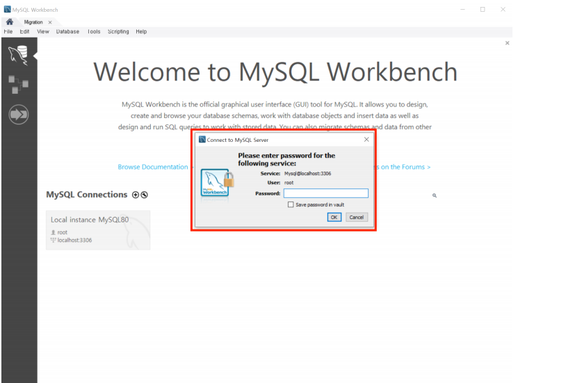This screenshot has width=566, height=383.
Task: Open the Migration arrow sidebar icon
Action: tap(18, 115)
